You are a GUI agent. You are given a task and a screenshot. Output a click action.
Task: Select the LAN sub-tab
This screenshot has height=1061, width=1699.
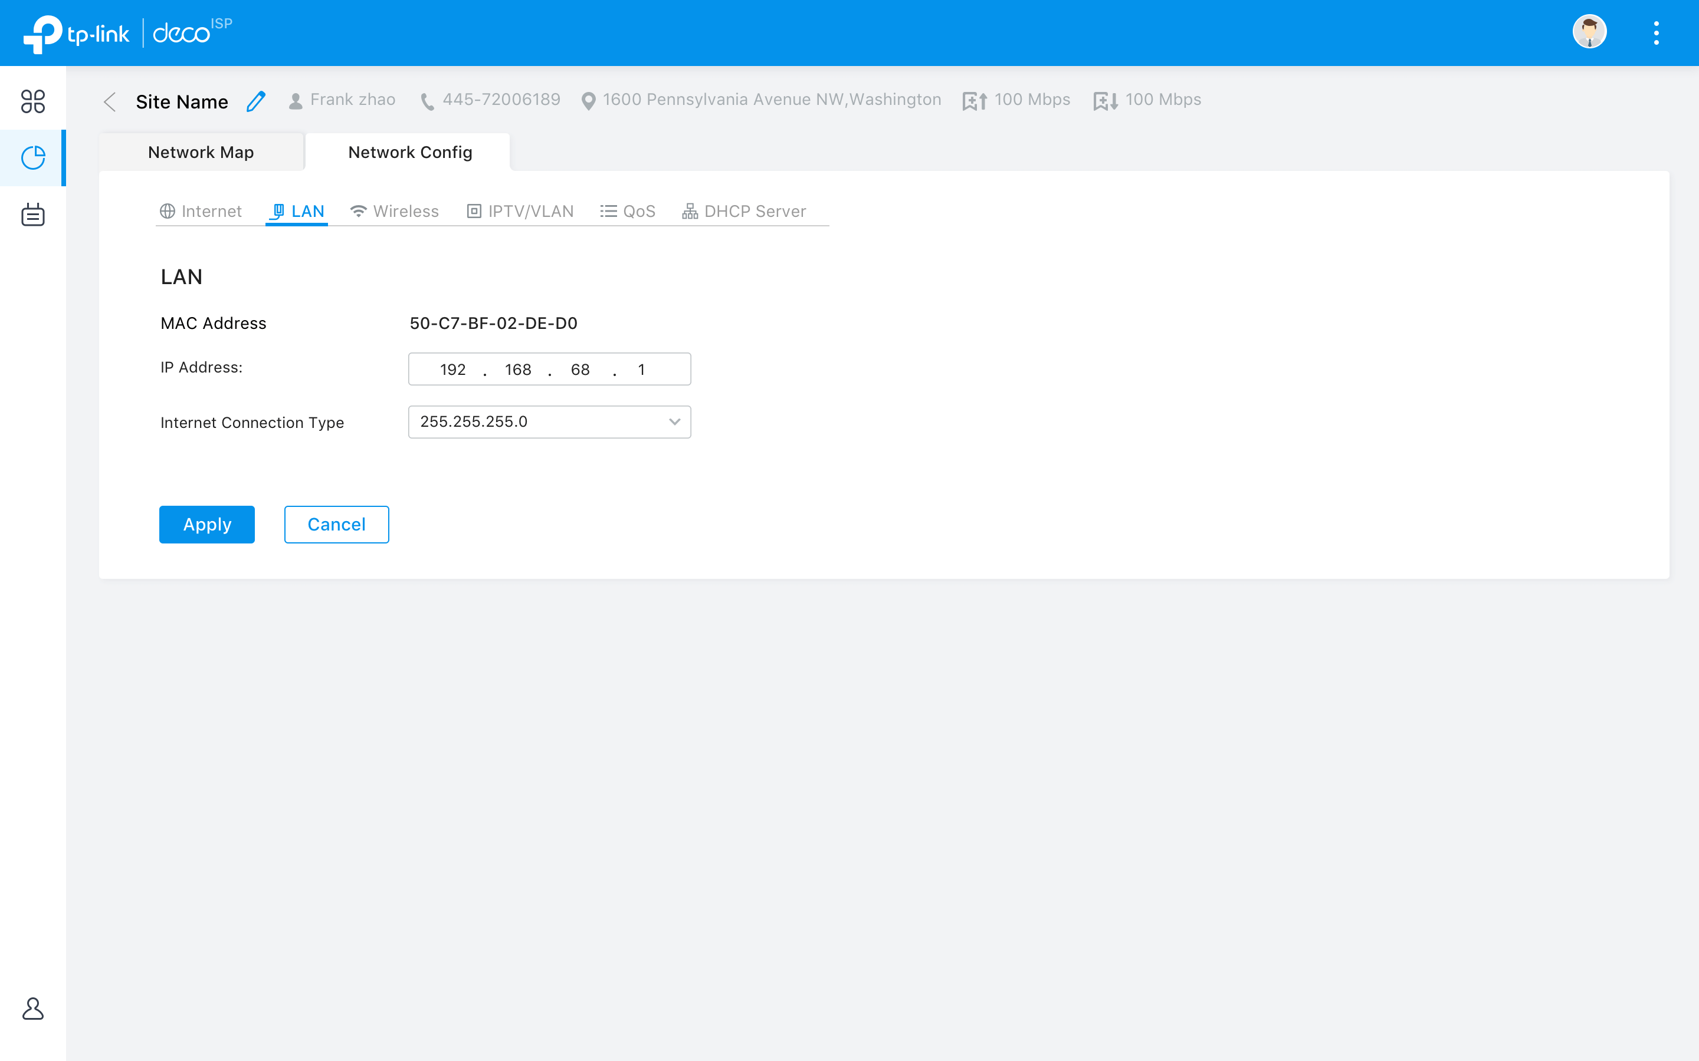click(x=297, y=211)
